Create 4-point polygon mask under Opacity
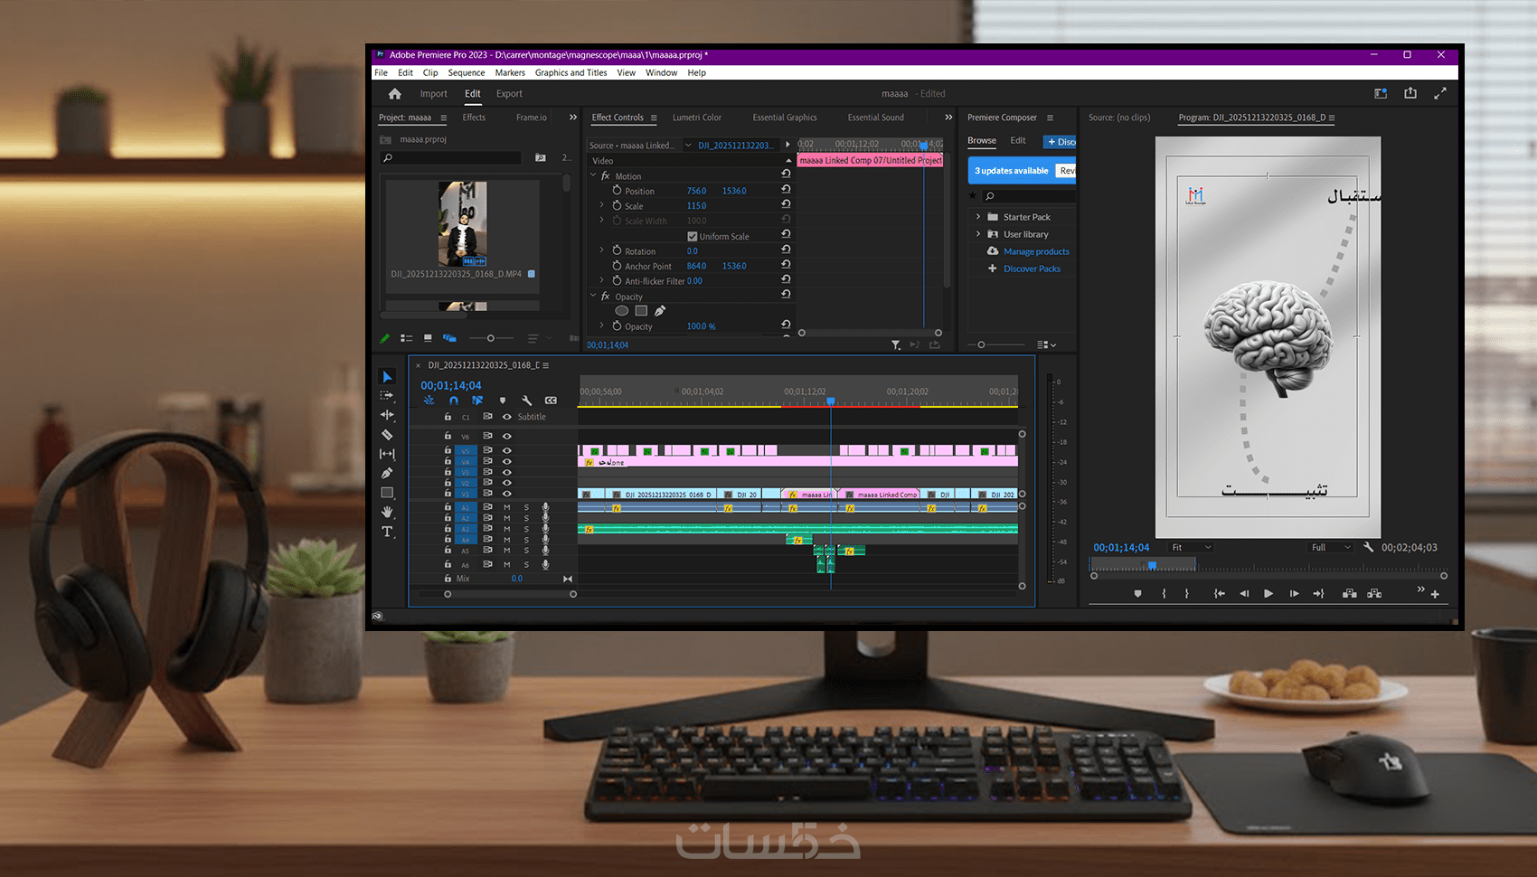Screen dimensions: 1537x877 [641, 311]
